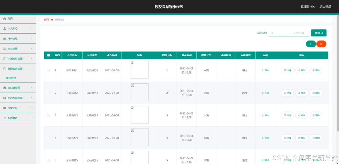339x164 pixels.
Task: Expand 我的收藏管理 chevron
Action: click(31, 98)
